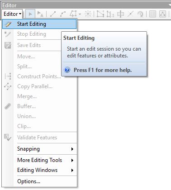Open the Attributes window icon
Screen dimensions: 171x190
152,14
